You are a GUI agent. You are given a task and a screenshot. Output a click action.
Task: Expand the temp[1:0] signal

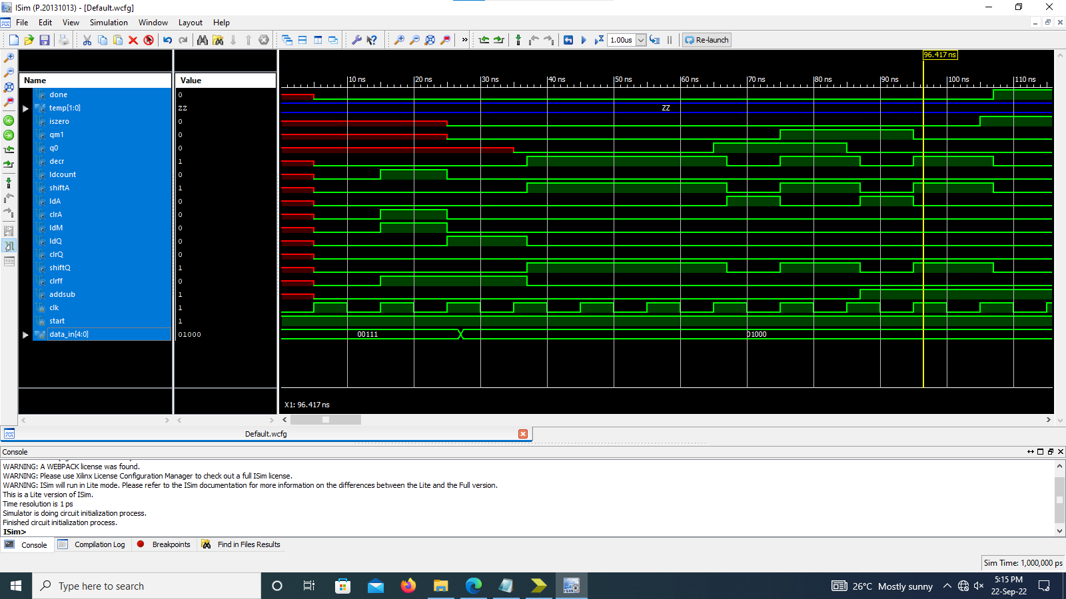[x=26, y=108]
